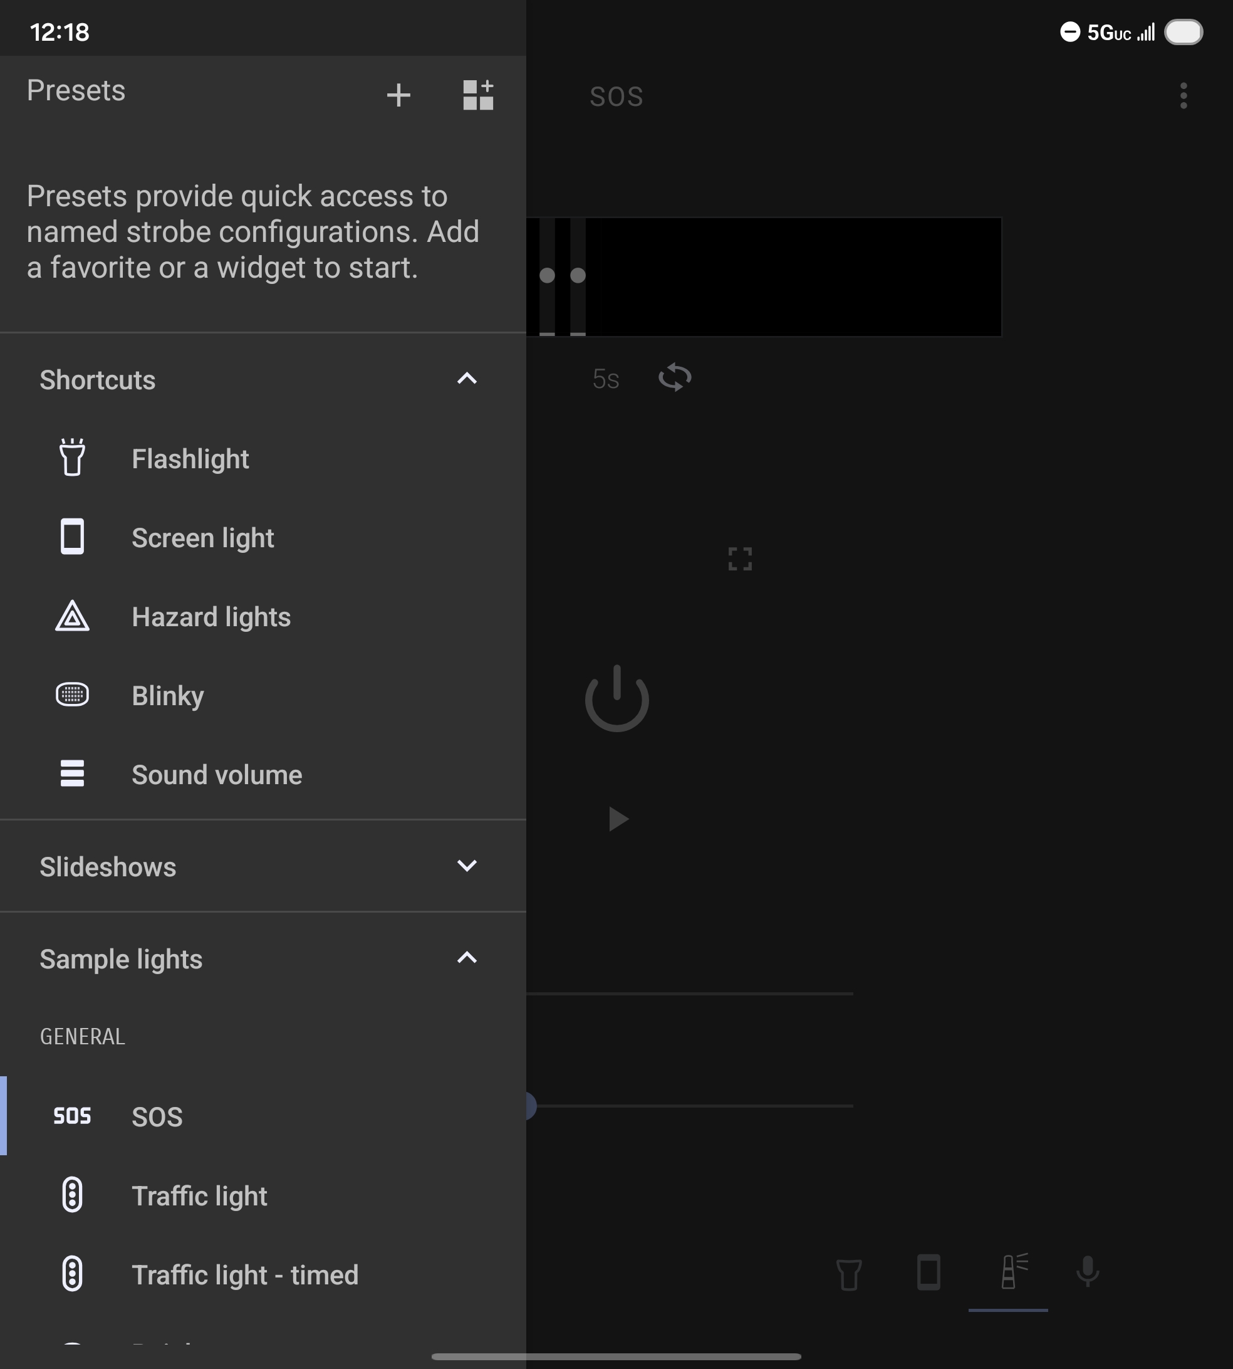Select the SOS sample light

tap(157, 1117)
